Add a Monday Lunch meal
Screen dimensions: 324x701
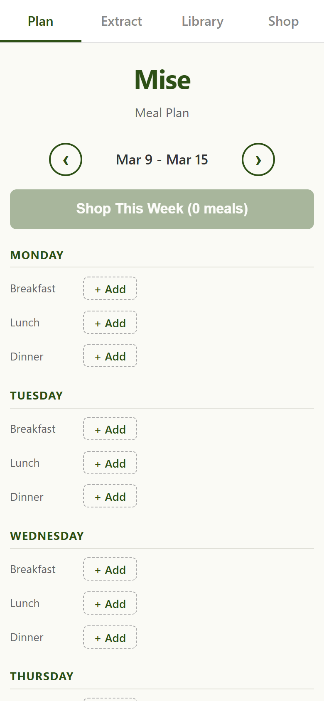[110, 323]
